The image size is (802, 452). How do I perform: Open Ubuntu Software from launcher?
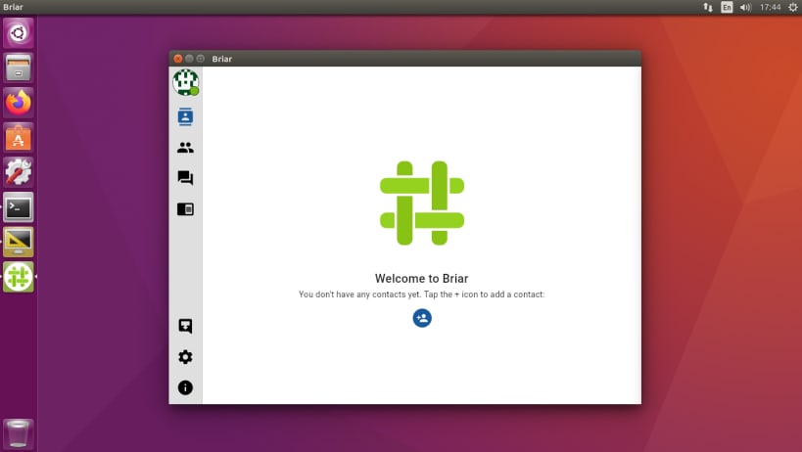19,137
